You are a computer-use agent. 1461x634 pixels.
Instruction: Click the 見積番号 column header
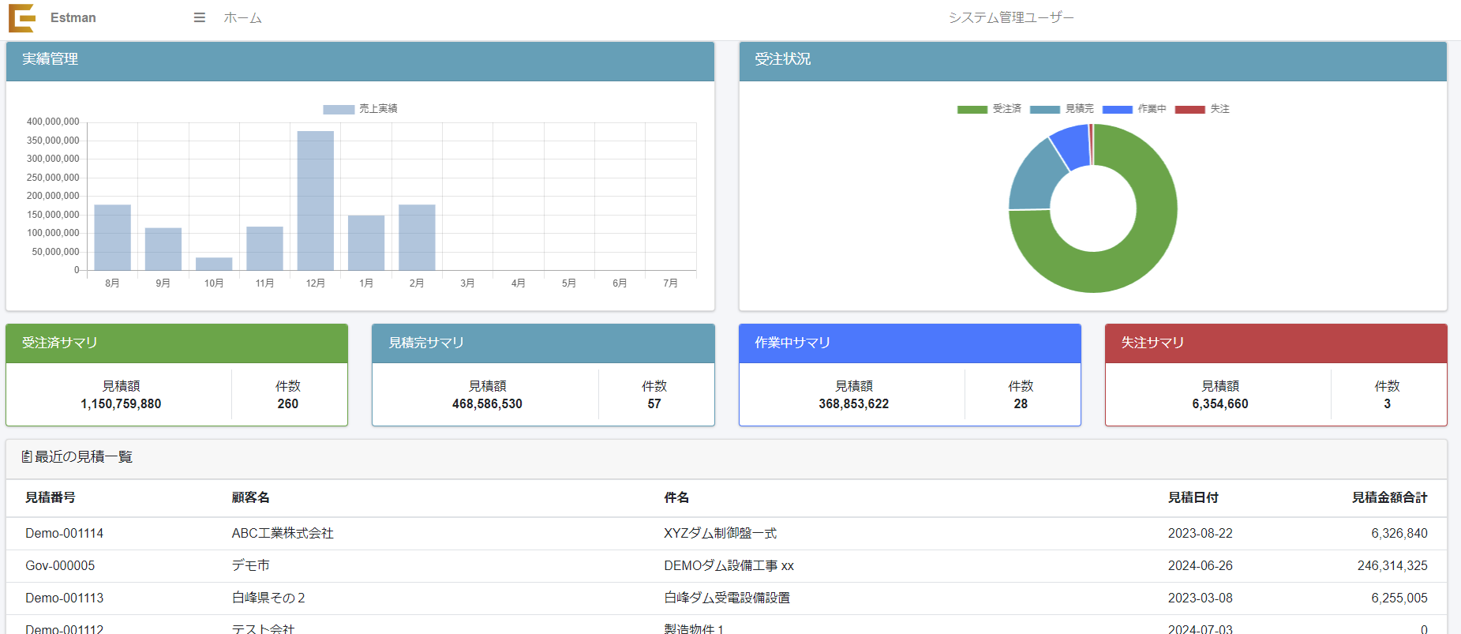point(51,497)
